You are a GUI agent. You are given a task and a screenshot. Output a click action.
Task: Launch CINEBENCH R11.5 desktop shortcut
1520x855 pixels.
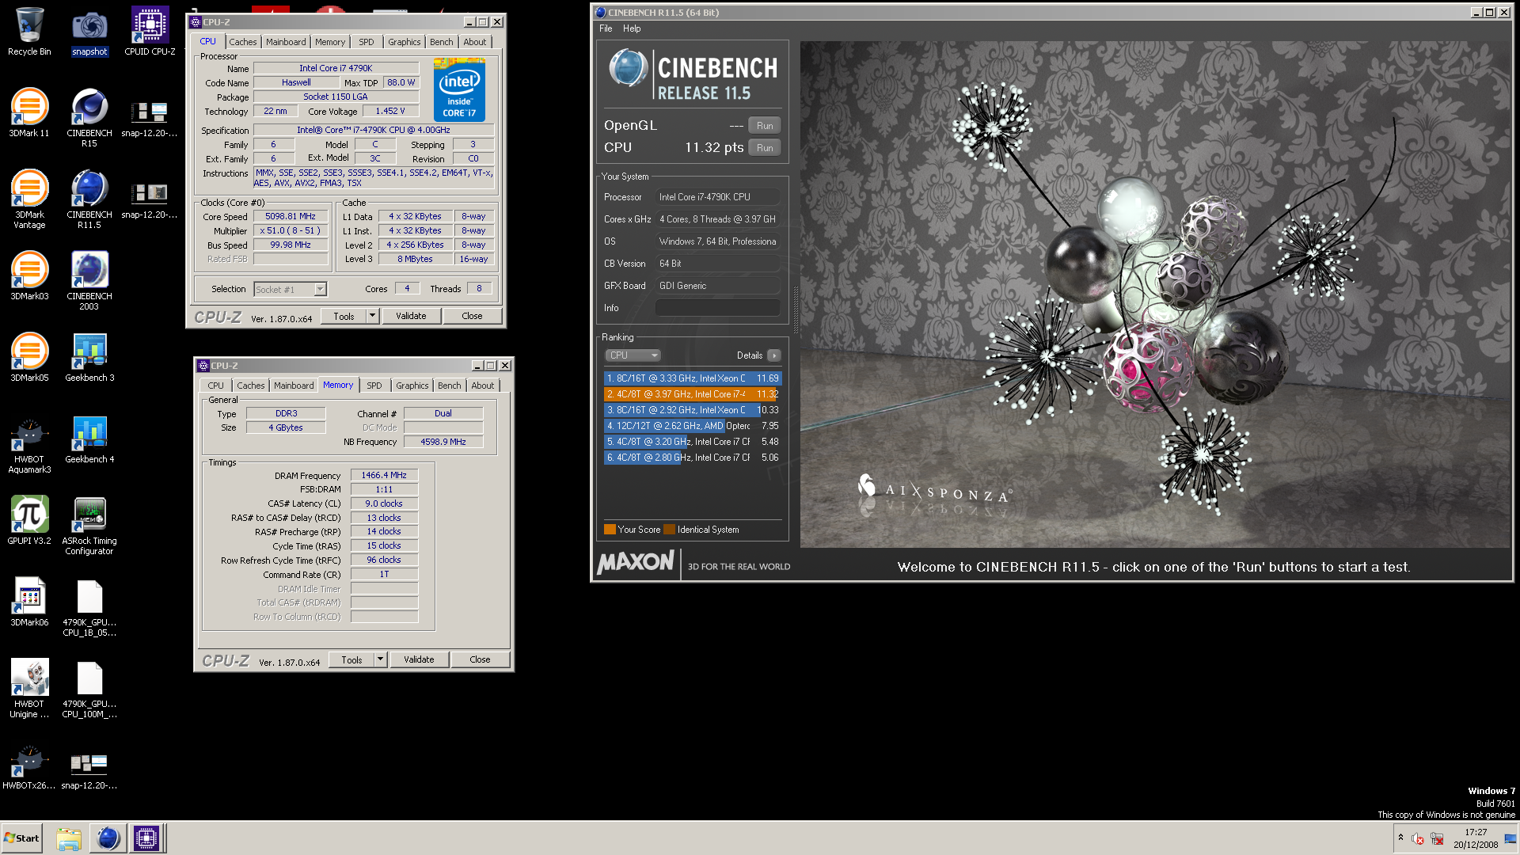(x=89, y=199)
